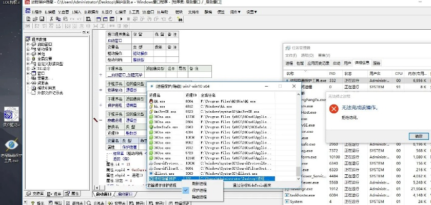
Task: Open the 编译 menu in menu bar
Action: click(x=121, y=11)
